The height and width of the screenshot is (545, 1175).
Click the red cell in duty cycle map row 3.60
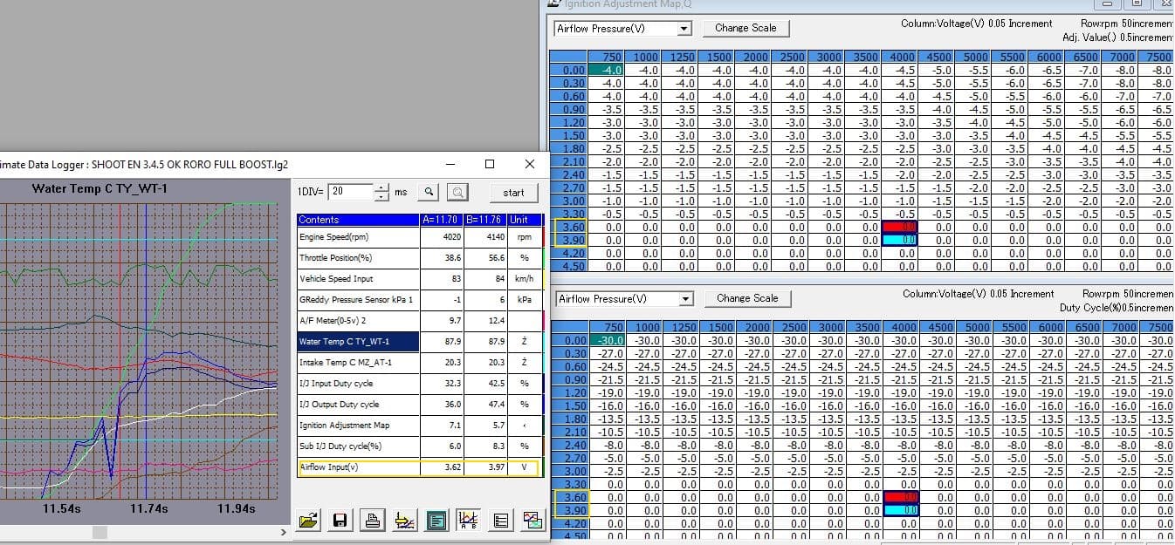tap(900, 497)
